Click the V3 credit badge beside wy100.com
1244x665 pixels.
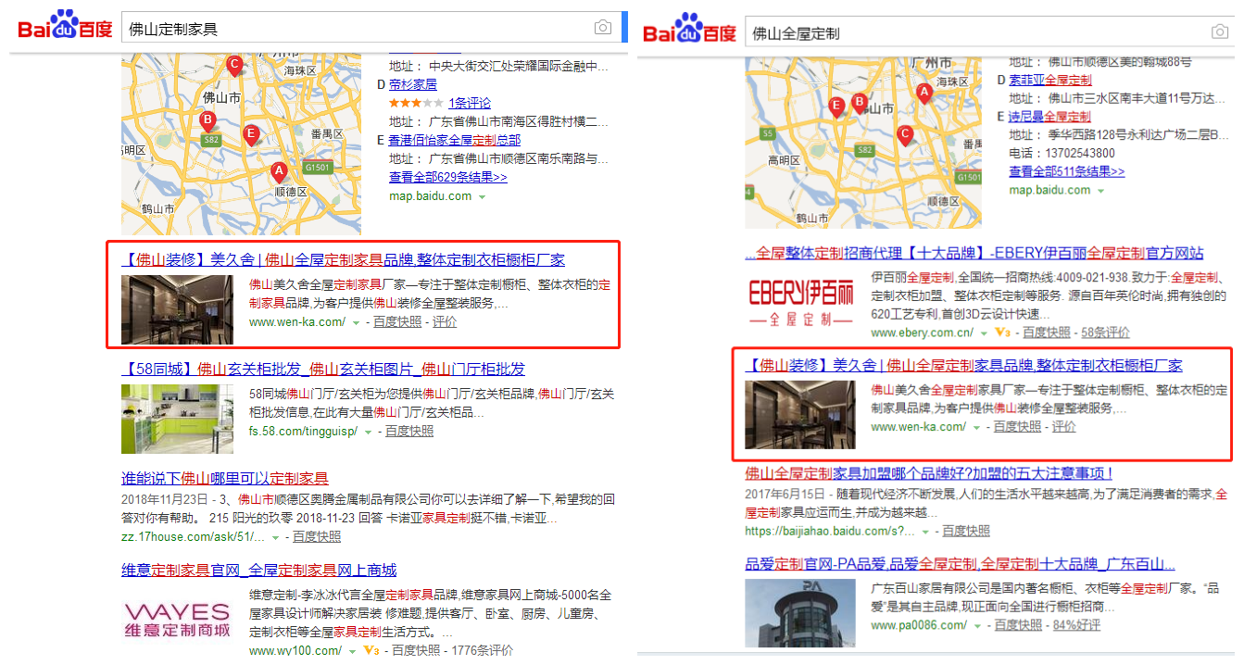371,651
